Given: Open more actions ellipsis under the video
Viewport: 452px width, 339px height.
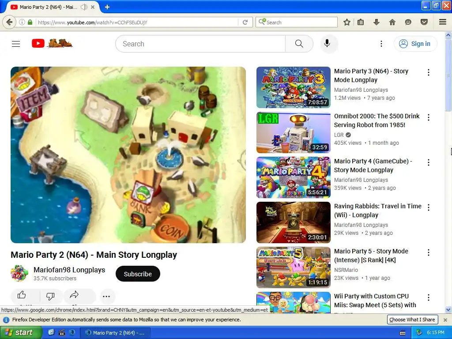Looking at the screenshot, I should 106,296.
